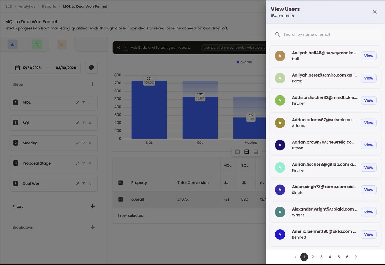385x265 pixels.
Task: View contact Amelia.bennett90 Bennett
Action: (x=369, y=234)
